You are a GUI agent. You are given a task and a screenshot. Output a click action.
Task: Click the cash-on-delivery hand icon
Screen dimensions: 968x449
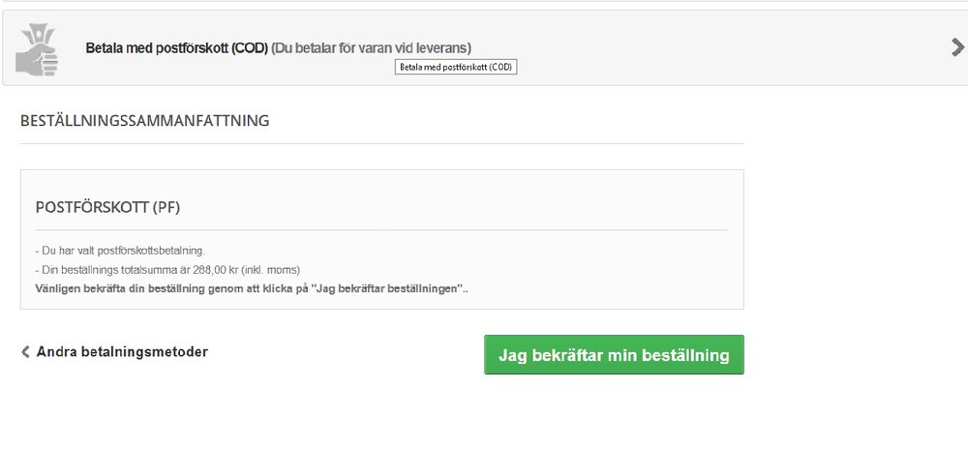pyautogui.click(x=37, y=50)
